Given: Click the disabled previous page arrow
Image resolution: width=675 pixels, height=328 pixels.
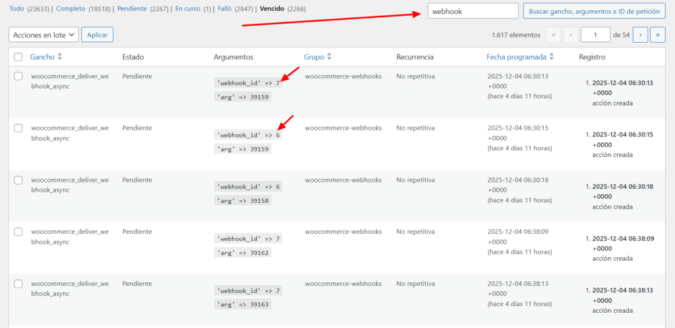Looking at the screenshot, I should tap(571, 35).
